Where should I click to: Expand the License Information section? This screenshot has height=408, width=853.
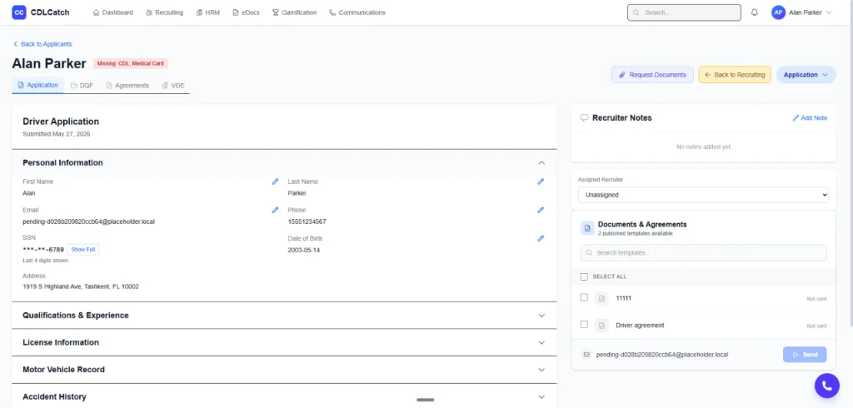284,343
